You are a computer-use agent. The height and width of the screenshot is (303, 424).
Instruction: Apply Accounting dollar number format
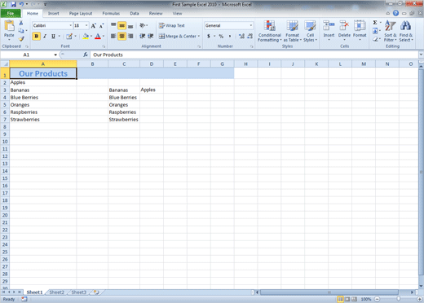(209, 36)
